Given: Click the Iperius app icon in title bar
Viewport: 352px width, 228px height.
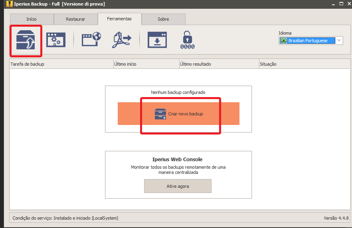Looking at the screenshot, I should (x=9, y=4).
